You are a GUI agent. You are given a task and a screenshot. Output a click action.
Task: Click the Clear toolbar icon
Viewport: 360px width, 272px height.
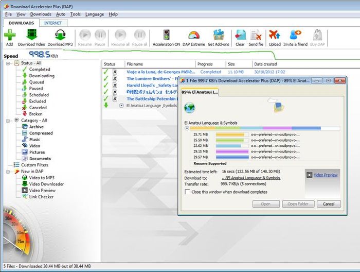pyautogui.click(x=240, y=35)
